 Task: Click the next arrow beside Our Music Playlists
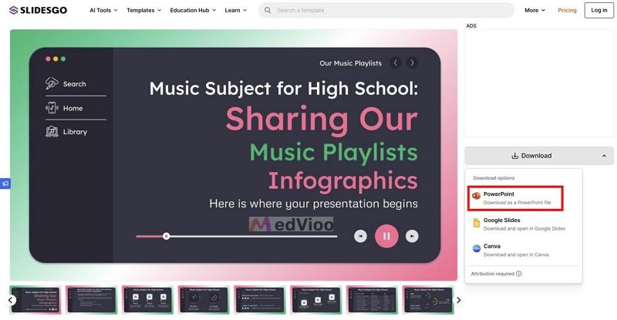coord(412,63)
